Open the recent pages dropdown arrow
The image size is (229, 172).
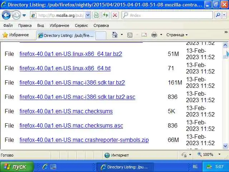tap(24, 15)
